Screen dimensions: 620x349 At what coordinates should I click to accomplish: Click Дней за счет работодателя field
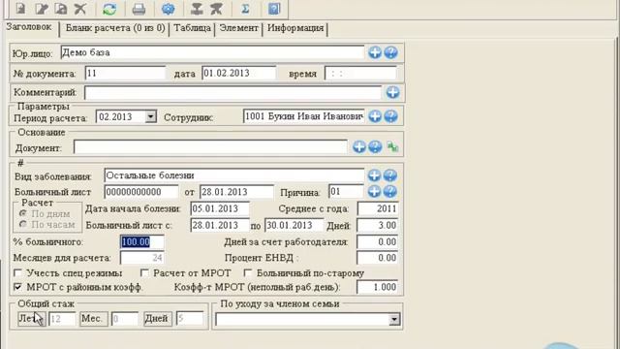point(378,241)
